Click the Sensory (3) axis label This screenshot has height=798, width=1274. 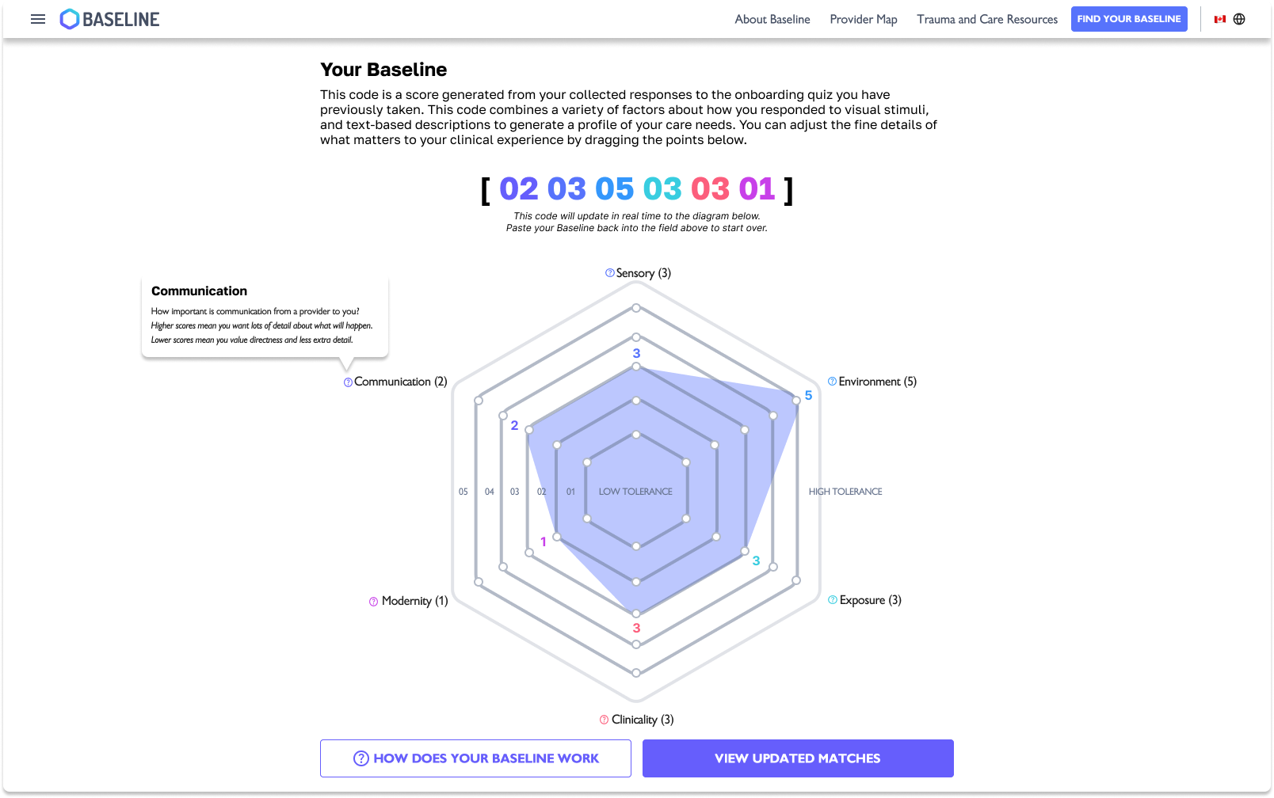click(x=643, y=273)
